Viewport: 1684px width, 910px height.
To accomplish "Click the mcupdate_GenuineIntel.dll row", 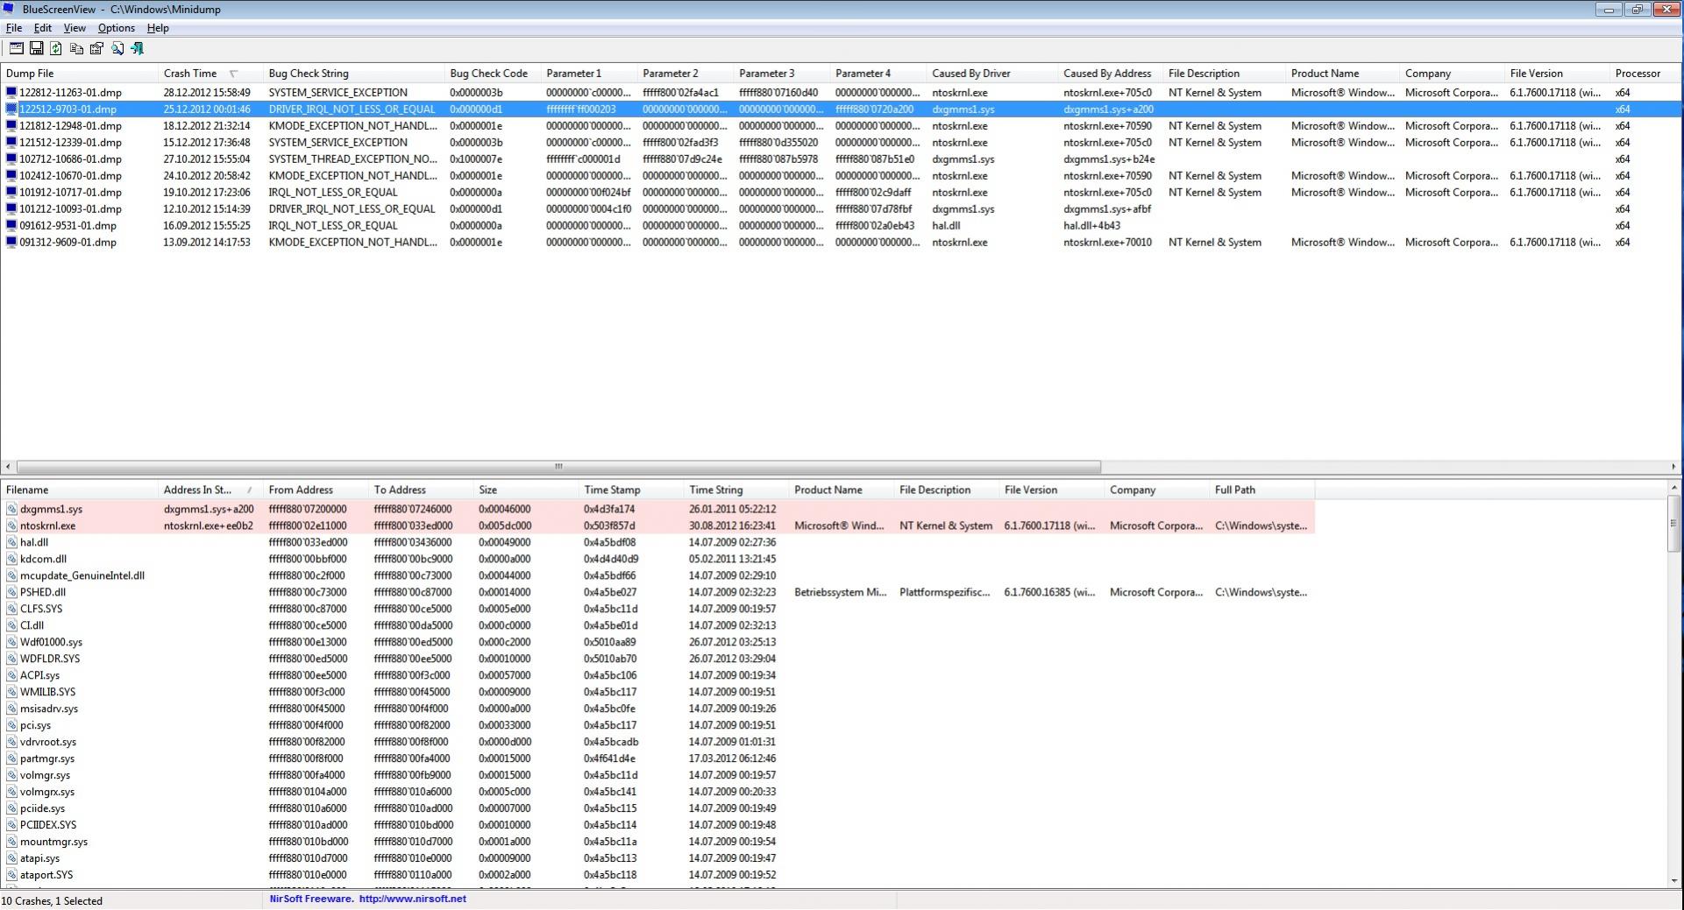I will point(657,576).
